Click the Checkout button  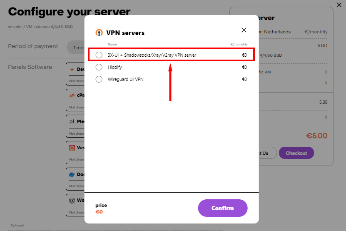point(296,153)
